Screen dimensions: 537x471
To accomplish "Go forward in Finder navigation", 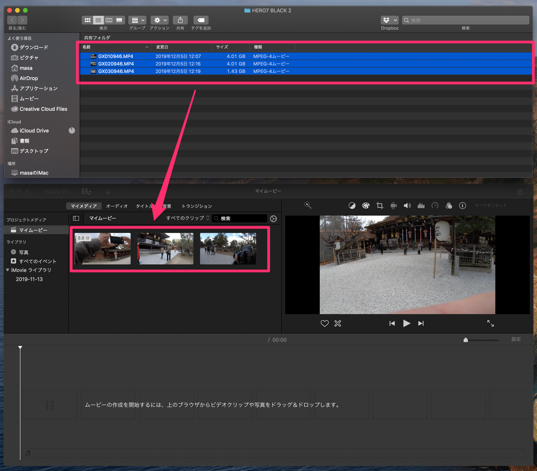I will click(x=22, y=20).
